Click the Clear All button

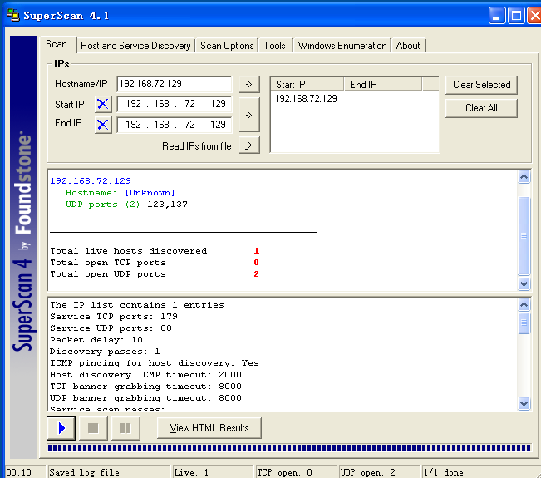click(x=481, y=108)
